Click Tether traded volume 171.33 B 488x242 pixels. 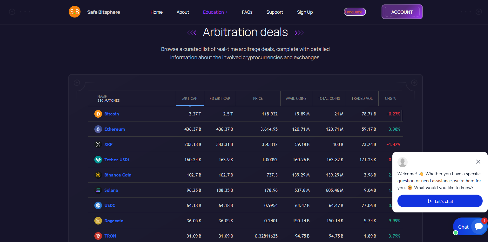pos(368,160)
